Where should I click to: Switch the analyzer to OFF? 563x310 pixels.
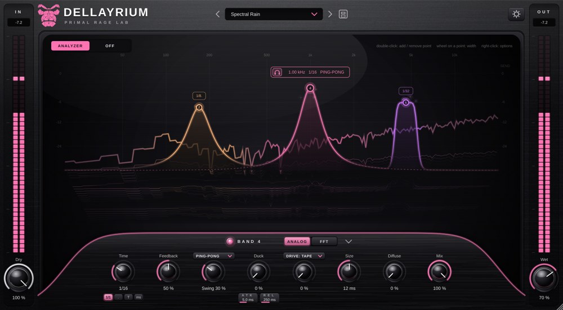point(110,46)
